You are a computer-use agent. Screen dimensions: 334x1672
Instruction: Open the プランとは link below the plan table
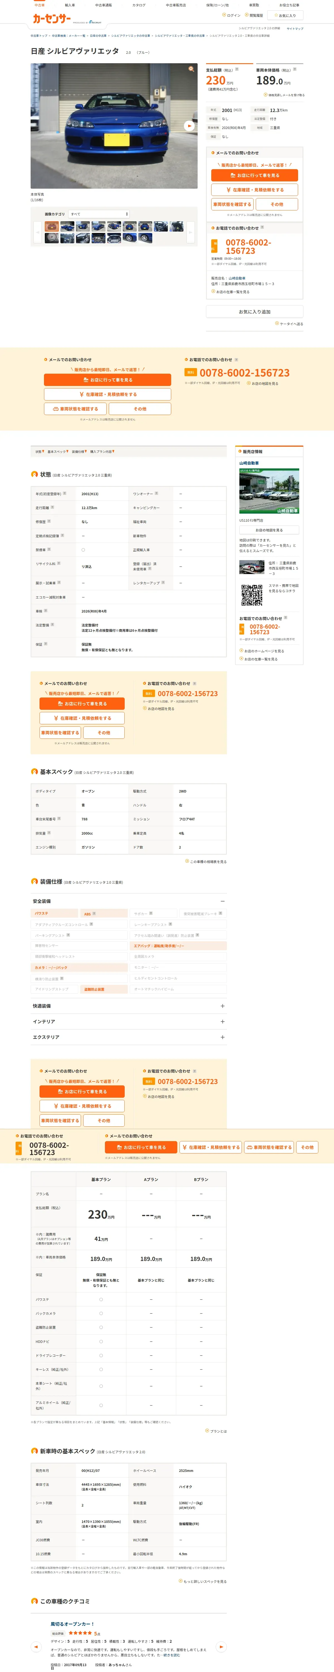[217, 1431]
